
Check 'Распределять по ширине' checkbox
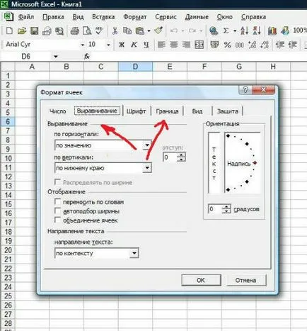[57, 182]
